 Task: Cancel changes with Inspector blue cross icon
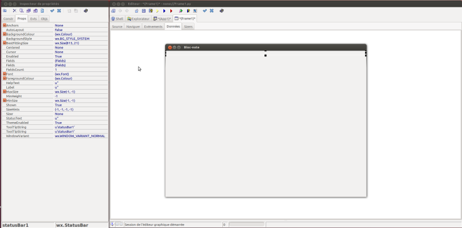[59, 11]
